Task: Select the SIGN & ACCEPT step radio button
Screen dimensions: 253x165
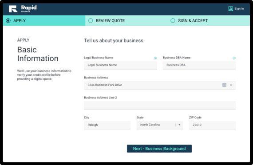Action: pyautogui.click(x=173, y=21)
